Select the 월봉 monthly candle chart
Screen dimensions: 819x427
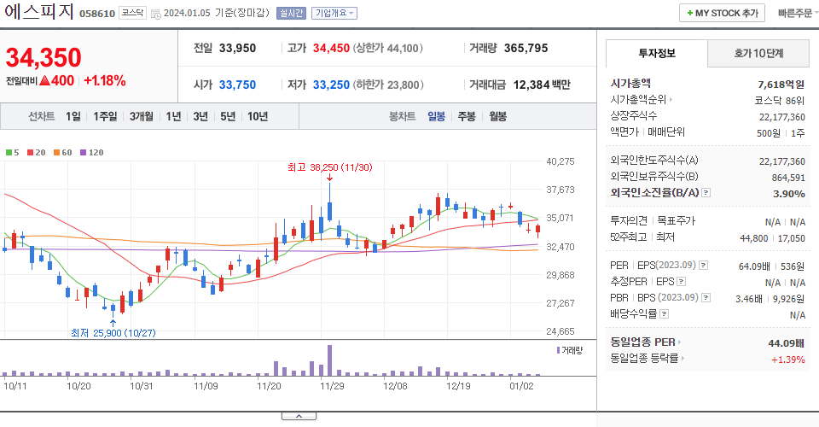(x=497, y=116)
